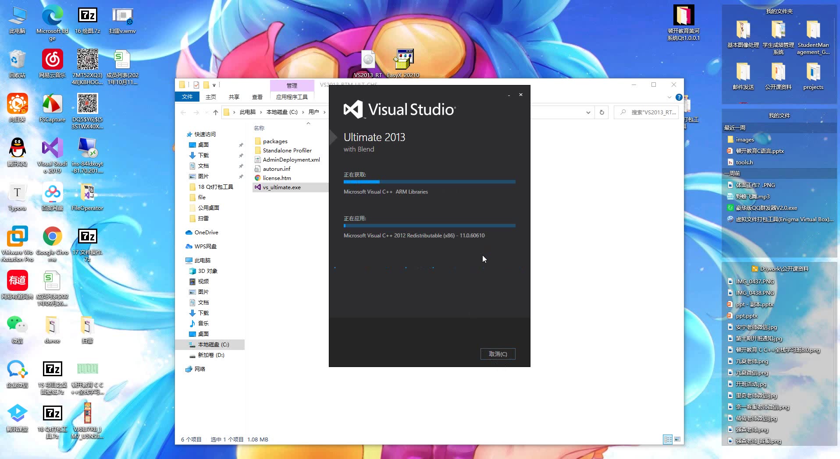Click the 管理 contextual tab header
840x459 pixels.
click(x=292, y=85)
